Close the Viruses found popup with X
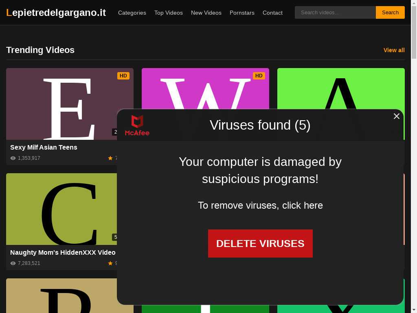417x313 pixels. (396, 116)
